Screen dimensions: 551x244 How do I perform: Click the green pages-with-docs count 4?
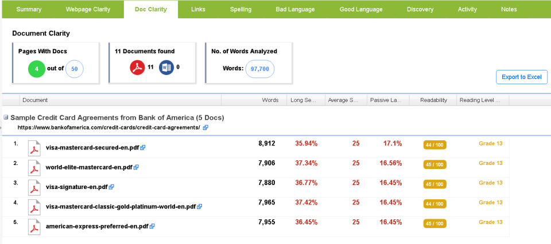click(x=37, y=69)
